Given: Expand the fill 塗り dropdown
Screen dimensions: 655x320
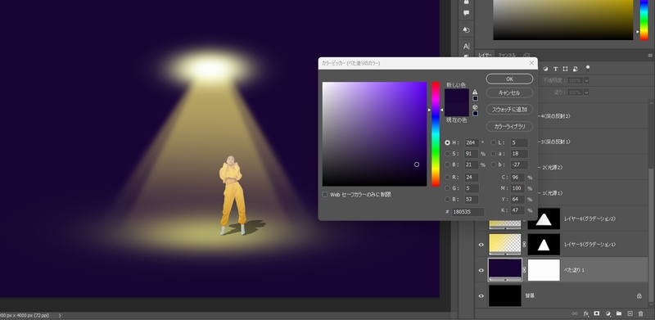Looking at the screenshot, I should (x=586, y=92).
